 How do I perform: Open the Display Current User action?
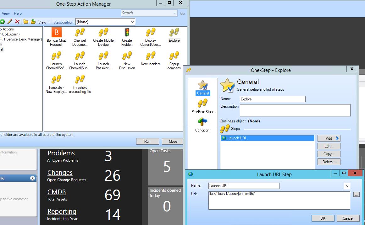pos(150,33)
